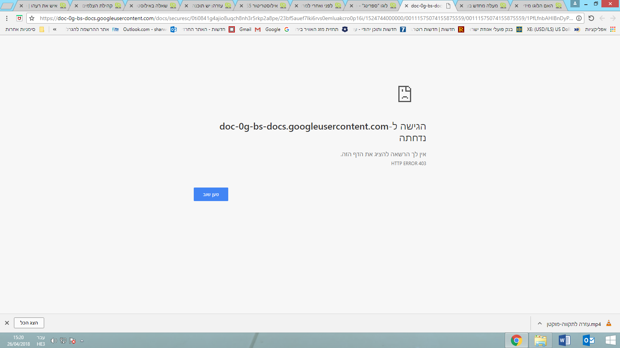Open the Chrome three-dot menu
The height and width of the screenshot is (348, 620).
[x=7, y=18]
